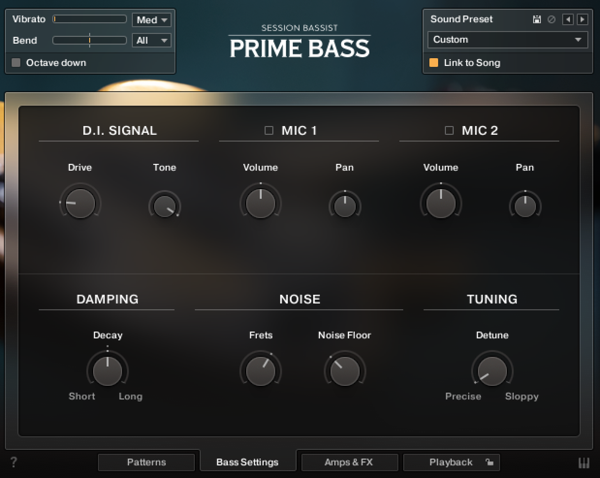This screenshot has height=478, width=600.
Task: Click the Bend slider
Action: 90,40
